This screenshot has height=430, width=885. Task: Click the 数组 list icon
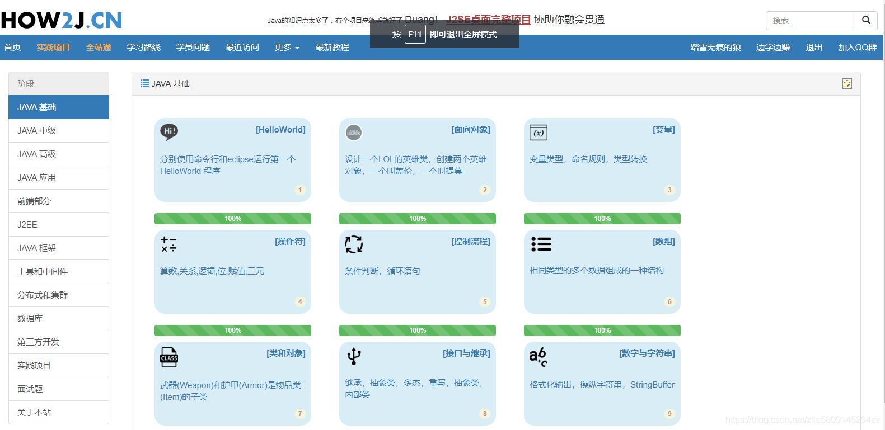[541, 244]
